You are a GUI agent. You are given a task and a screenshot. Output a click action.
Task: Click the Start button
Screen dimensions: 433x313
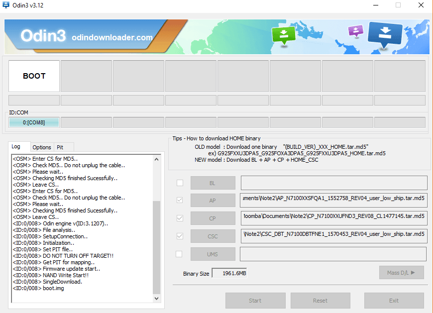255,301
